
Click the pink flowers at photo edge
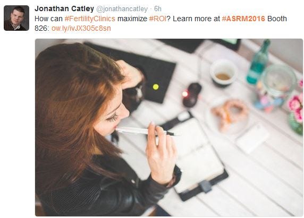295,107
